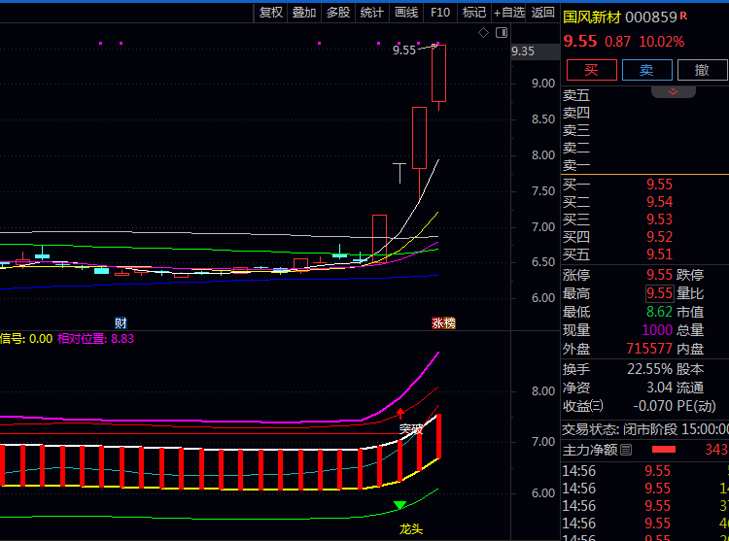Click the R margin trading badge

tap(683, 16)
